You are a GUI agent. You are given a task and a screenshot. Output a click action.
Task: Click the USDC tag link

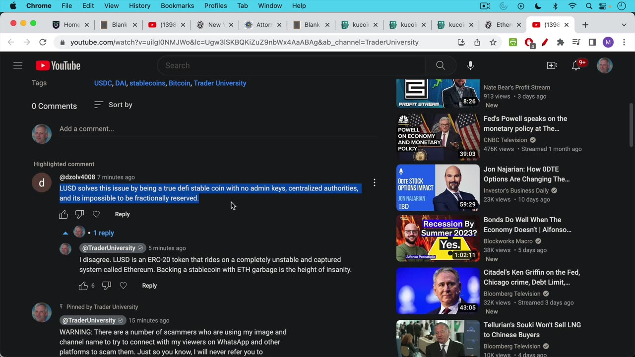tap(103, 83)
